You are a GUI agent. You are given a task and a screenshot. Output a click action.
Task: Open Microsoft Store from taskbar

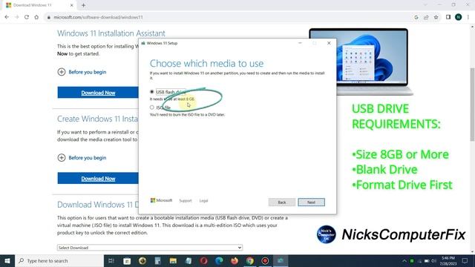coord(127,260)
